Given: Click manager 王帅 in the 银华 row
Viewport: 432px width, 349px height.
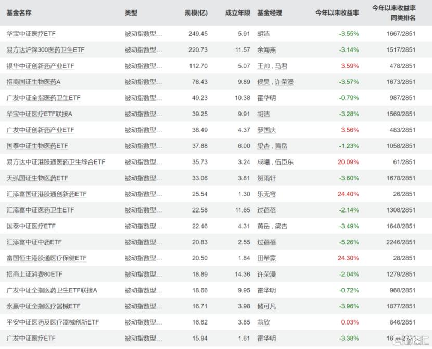Looking at the screenshot, I should (263, 66).
